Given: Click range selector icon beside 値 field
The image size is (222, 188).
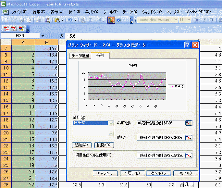Looking at the screenshot, I should coord(189,137).
